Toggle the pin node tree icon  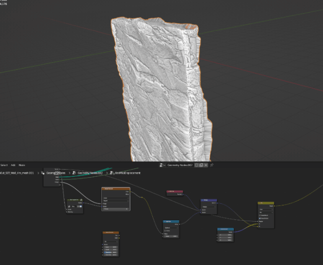[x=212, y=165]
